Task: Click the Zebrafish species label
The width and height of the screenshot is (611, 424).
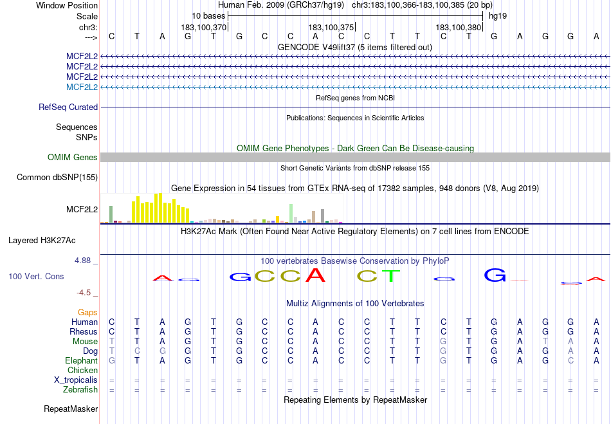Action: point(80,390)
